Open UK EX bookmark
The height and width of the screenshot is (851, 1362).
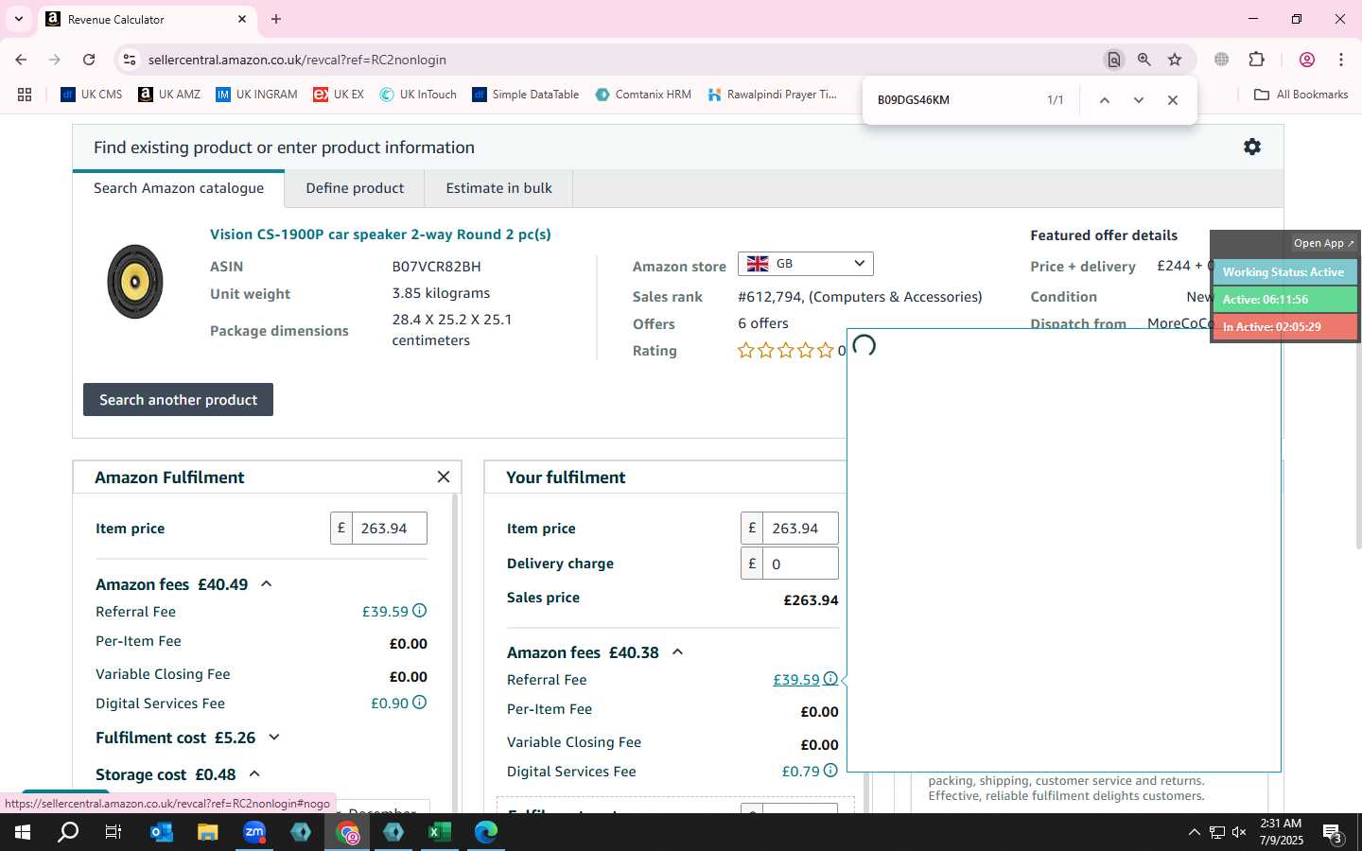pyautogui.click(x=339, y=95)
